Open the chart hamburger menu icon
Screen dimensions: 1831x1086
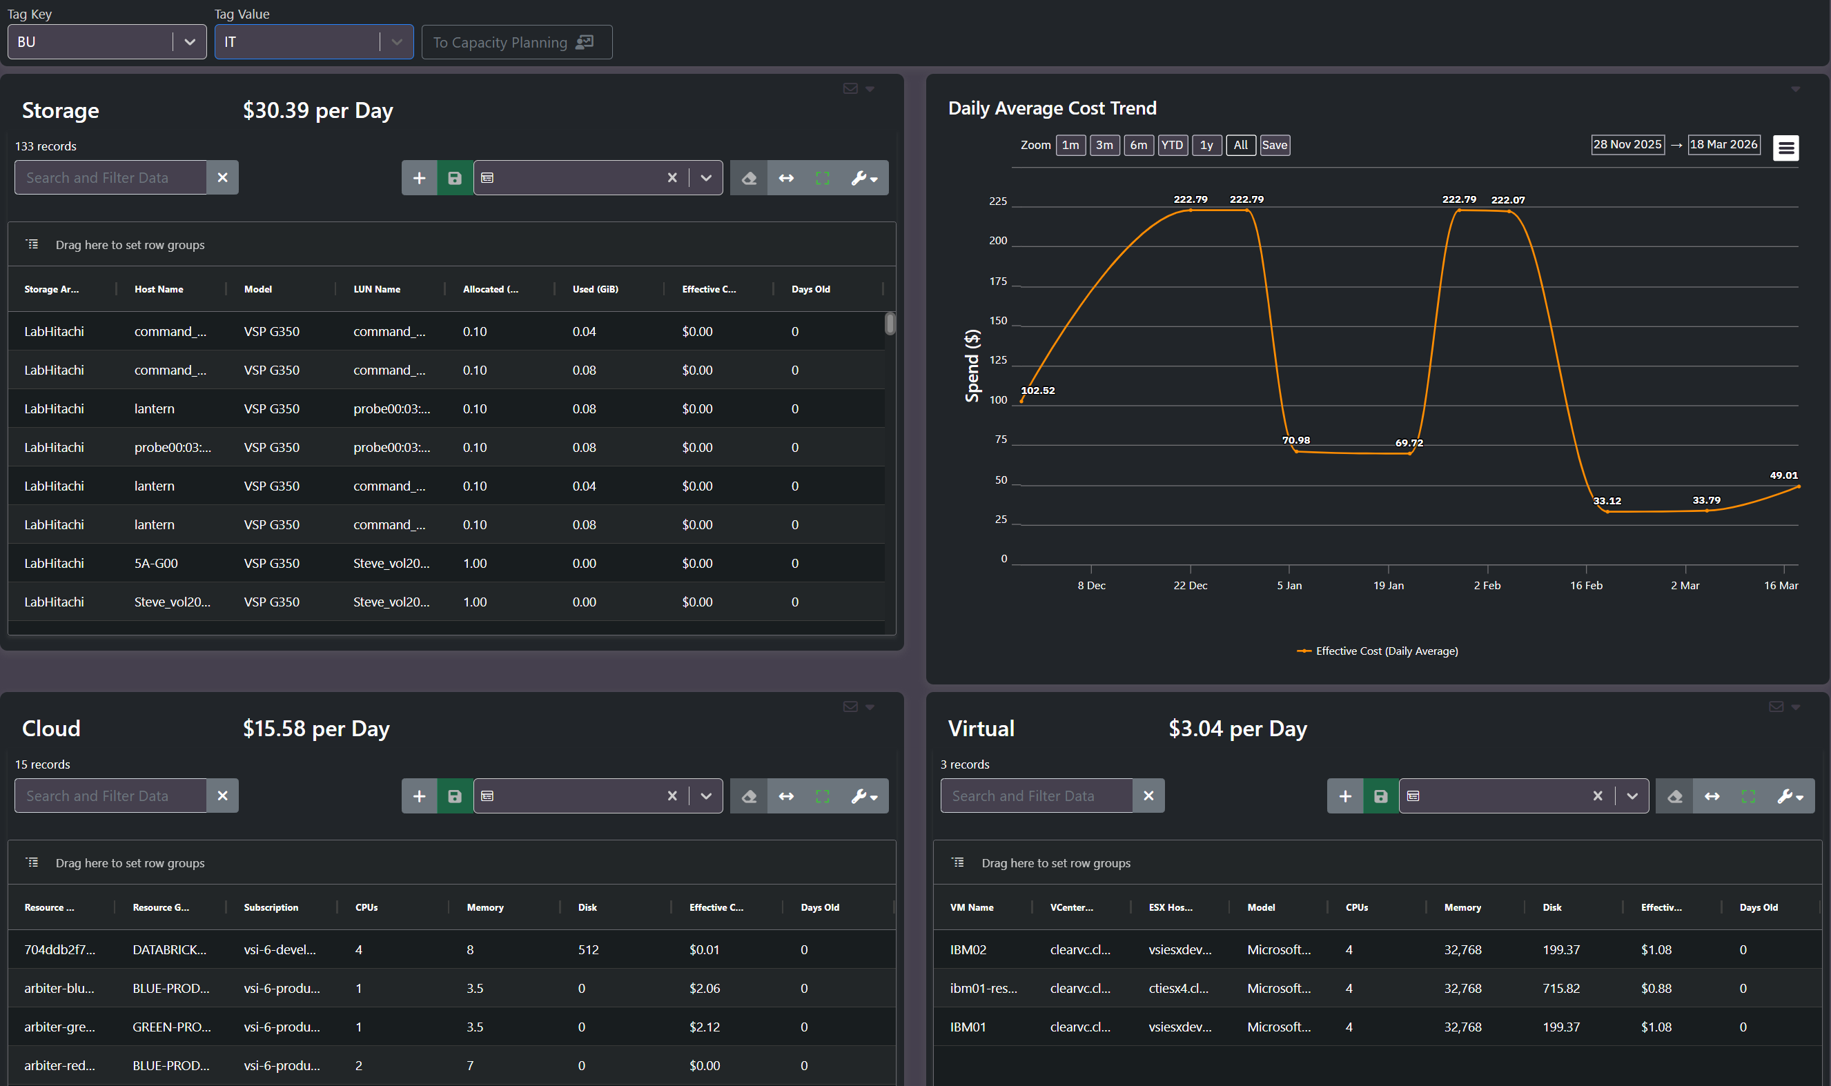pyautogui.click(x=1785, y=148)
